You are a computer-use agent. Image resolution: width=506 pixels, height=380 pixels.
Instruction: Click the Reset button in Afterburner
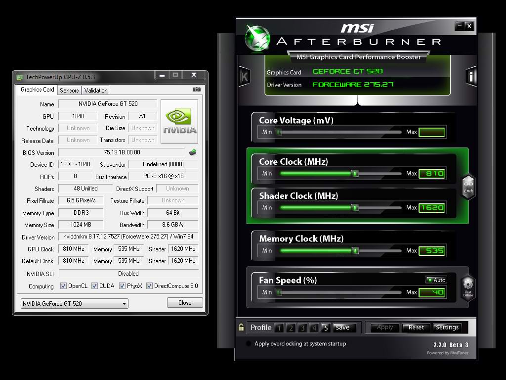coord(416,328)
